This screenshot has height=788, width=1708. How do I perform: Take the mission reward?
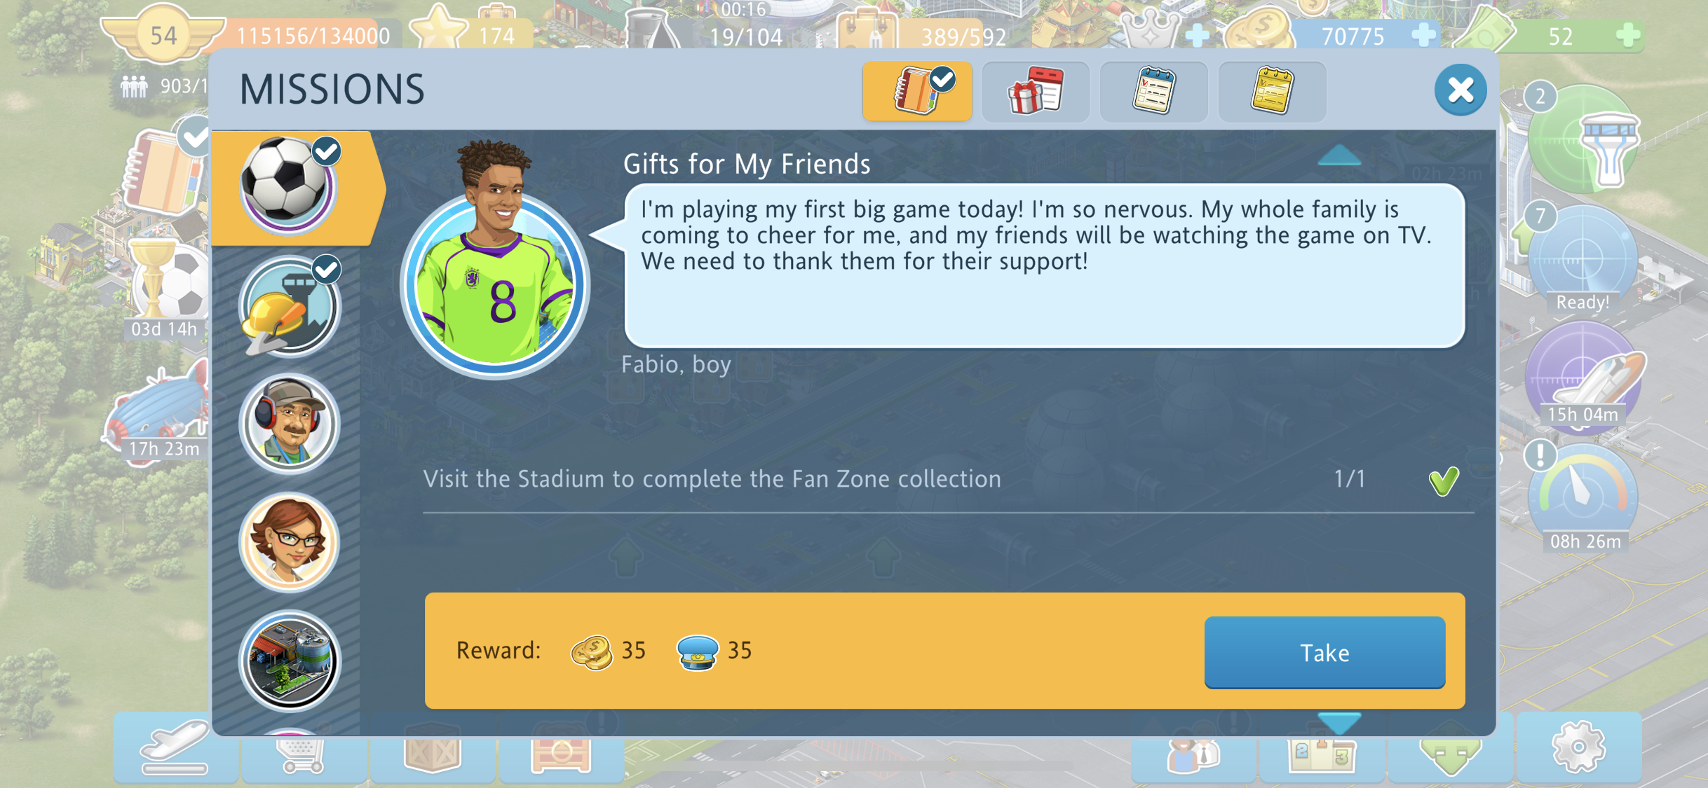click(1324, 652)
